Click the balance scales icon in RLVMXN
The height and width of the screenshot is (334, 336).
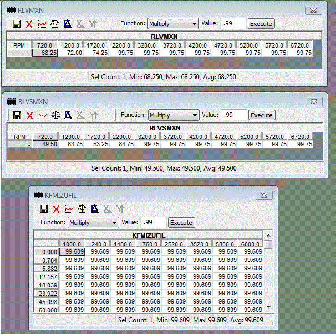tap(55, 24)
